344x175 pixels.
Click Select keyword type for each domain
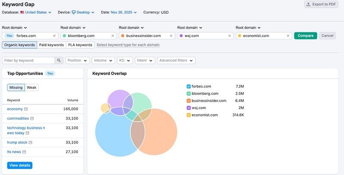[128, 45]
